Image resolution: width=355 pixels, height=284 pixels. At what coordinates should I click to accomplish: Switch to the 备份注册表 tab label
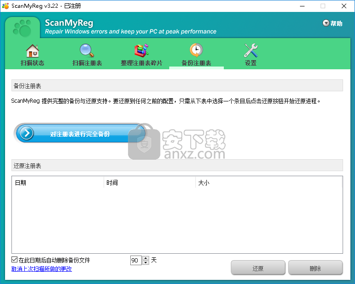coord(196,63)
